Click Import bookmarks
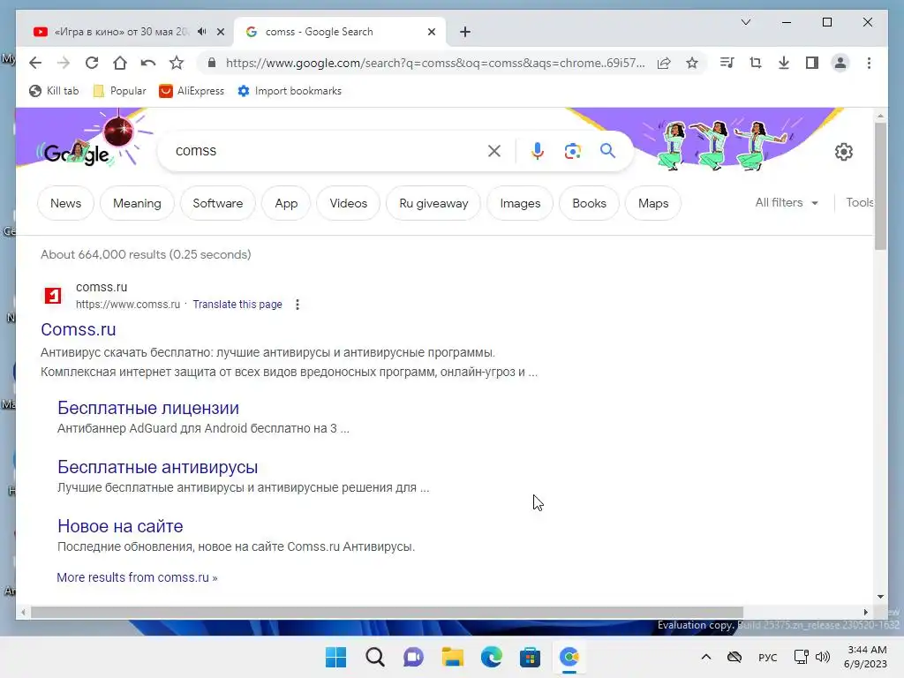The height and width of the screenshot is (678, 904). [x=290, y=91]
